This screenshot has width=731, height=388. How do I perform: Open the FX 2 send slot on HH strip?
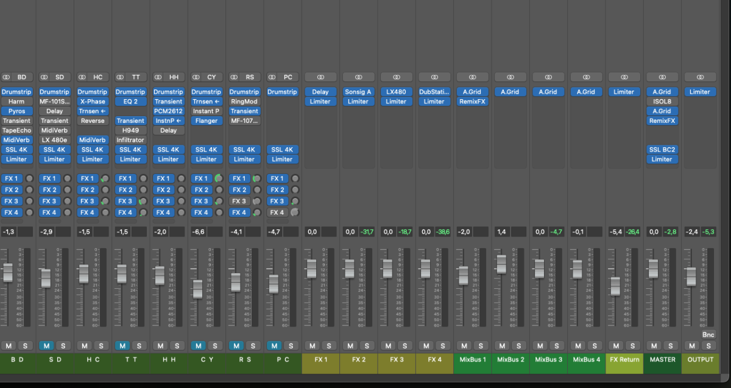click(x=164, y=190)
